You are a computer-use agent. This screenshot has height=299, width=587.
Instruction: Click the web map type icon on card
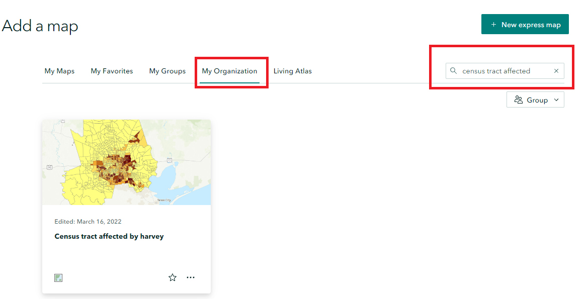click(x=58, y=277)
